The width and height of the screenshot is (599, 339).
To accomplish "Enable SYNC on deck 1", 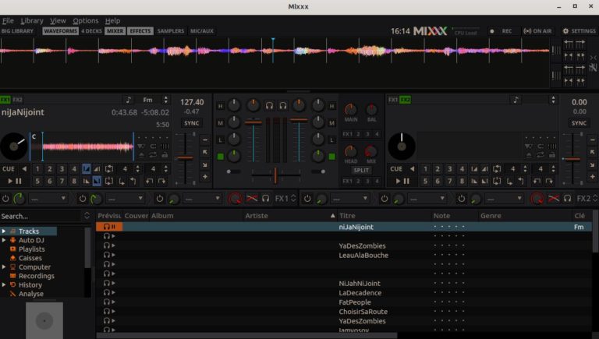I will tap(191, 123).
